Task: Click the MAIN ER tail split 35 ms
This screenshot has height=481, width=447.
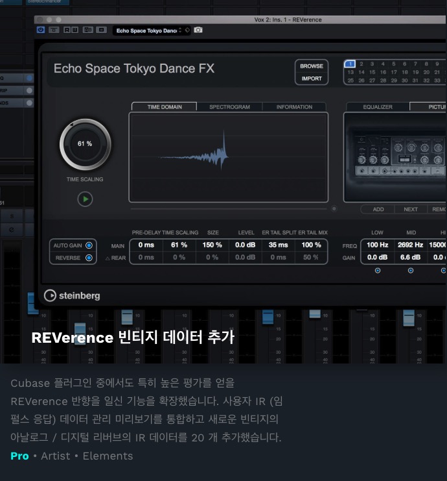Action: [x=278, y=245]
